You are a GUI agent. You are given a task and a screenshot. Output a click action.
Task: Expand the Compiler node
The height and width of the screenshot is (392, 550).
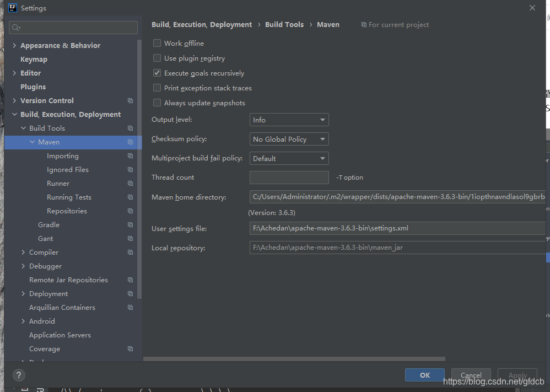pyautogui.click(x=24, y=253)
